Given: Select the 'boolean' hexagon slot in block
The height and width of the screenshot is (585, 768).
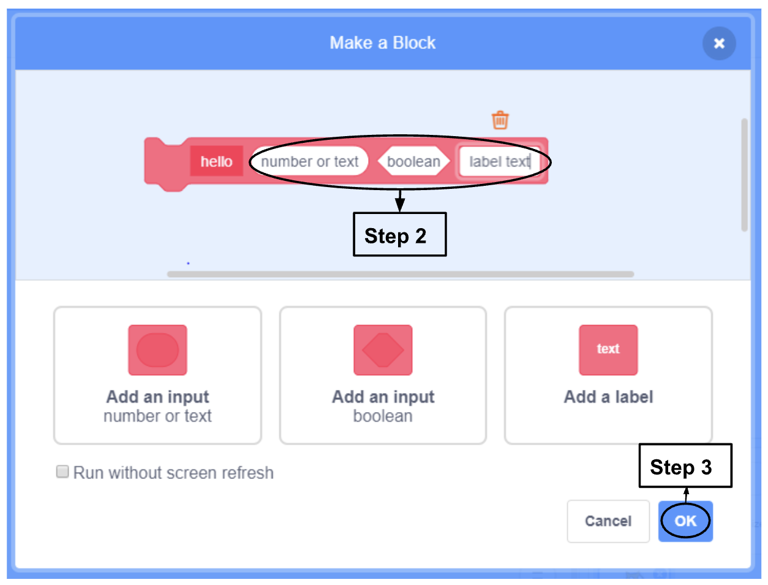Looking at the screenshot, I should pyautogui.click(x=413, y=162).
